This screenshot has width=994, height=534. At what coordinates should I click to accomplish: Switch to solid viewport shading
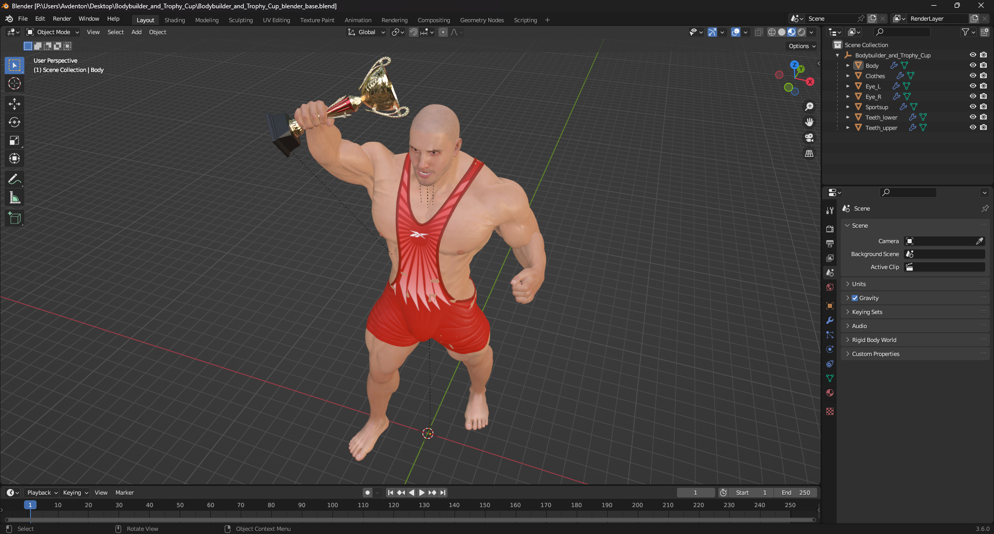point(782,32)
